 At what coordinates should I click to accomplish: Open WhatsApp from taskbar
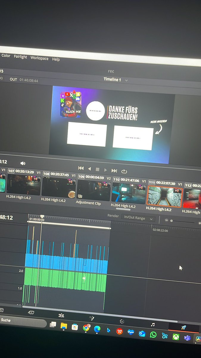153,334
